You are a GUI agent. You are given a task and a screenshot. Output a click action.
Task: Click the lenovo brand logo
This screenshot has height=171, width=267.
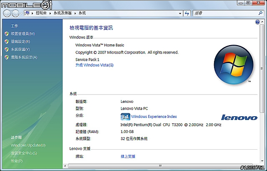click(239, 117)
